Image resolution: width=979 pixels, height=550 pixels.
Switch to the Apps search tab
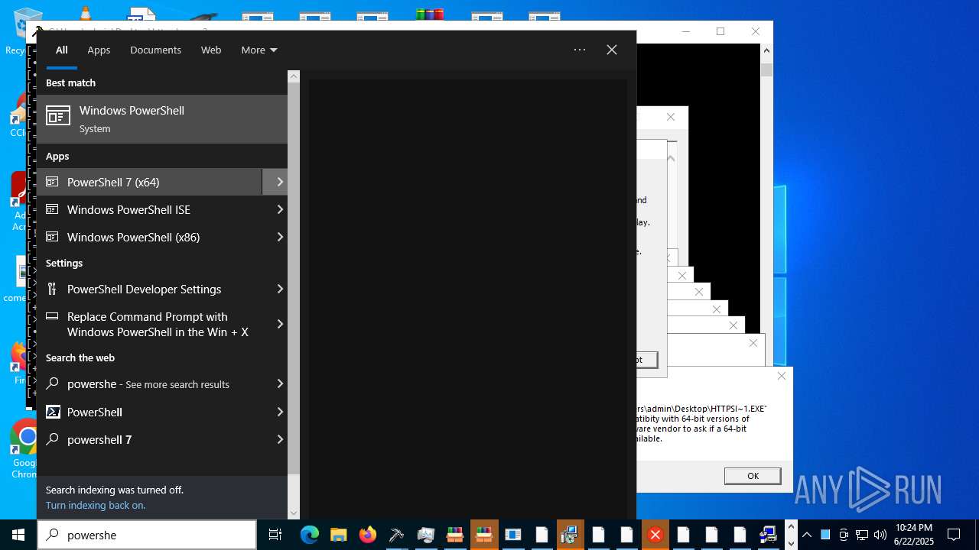pyautogui.click(x=99, y=50)
